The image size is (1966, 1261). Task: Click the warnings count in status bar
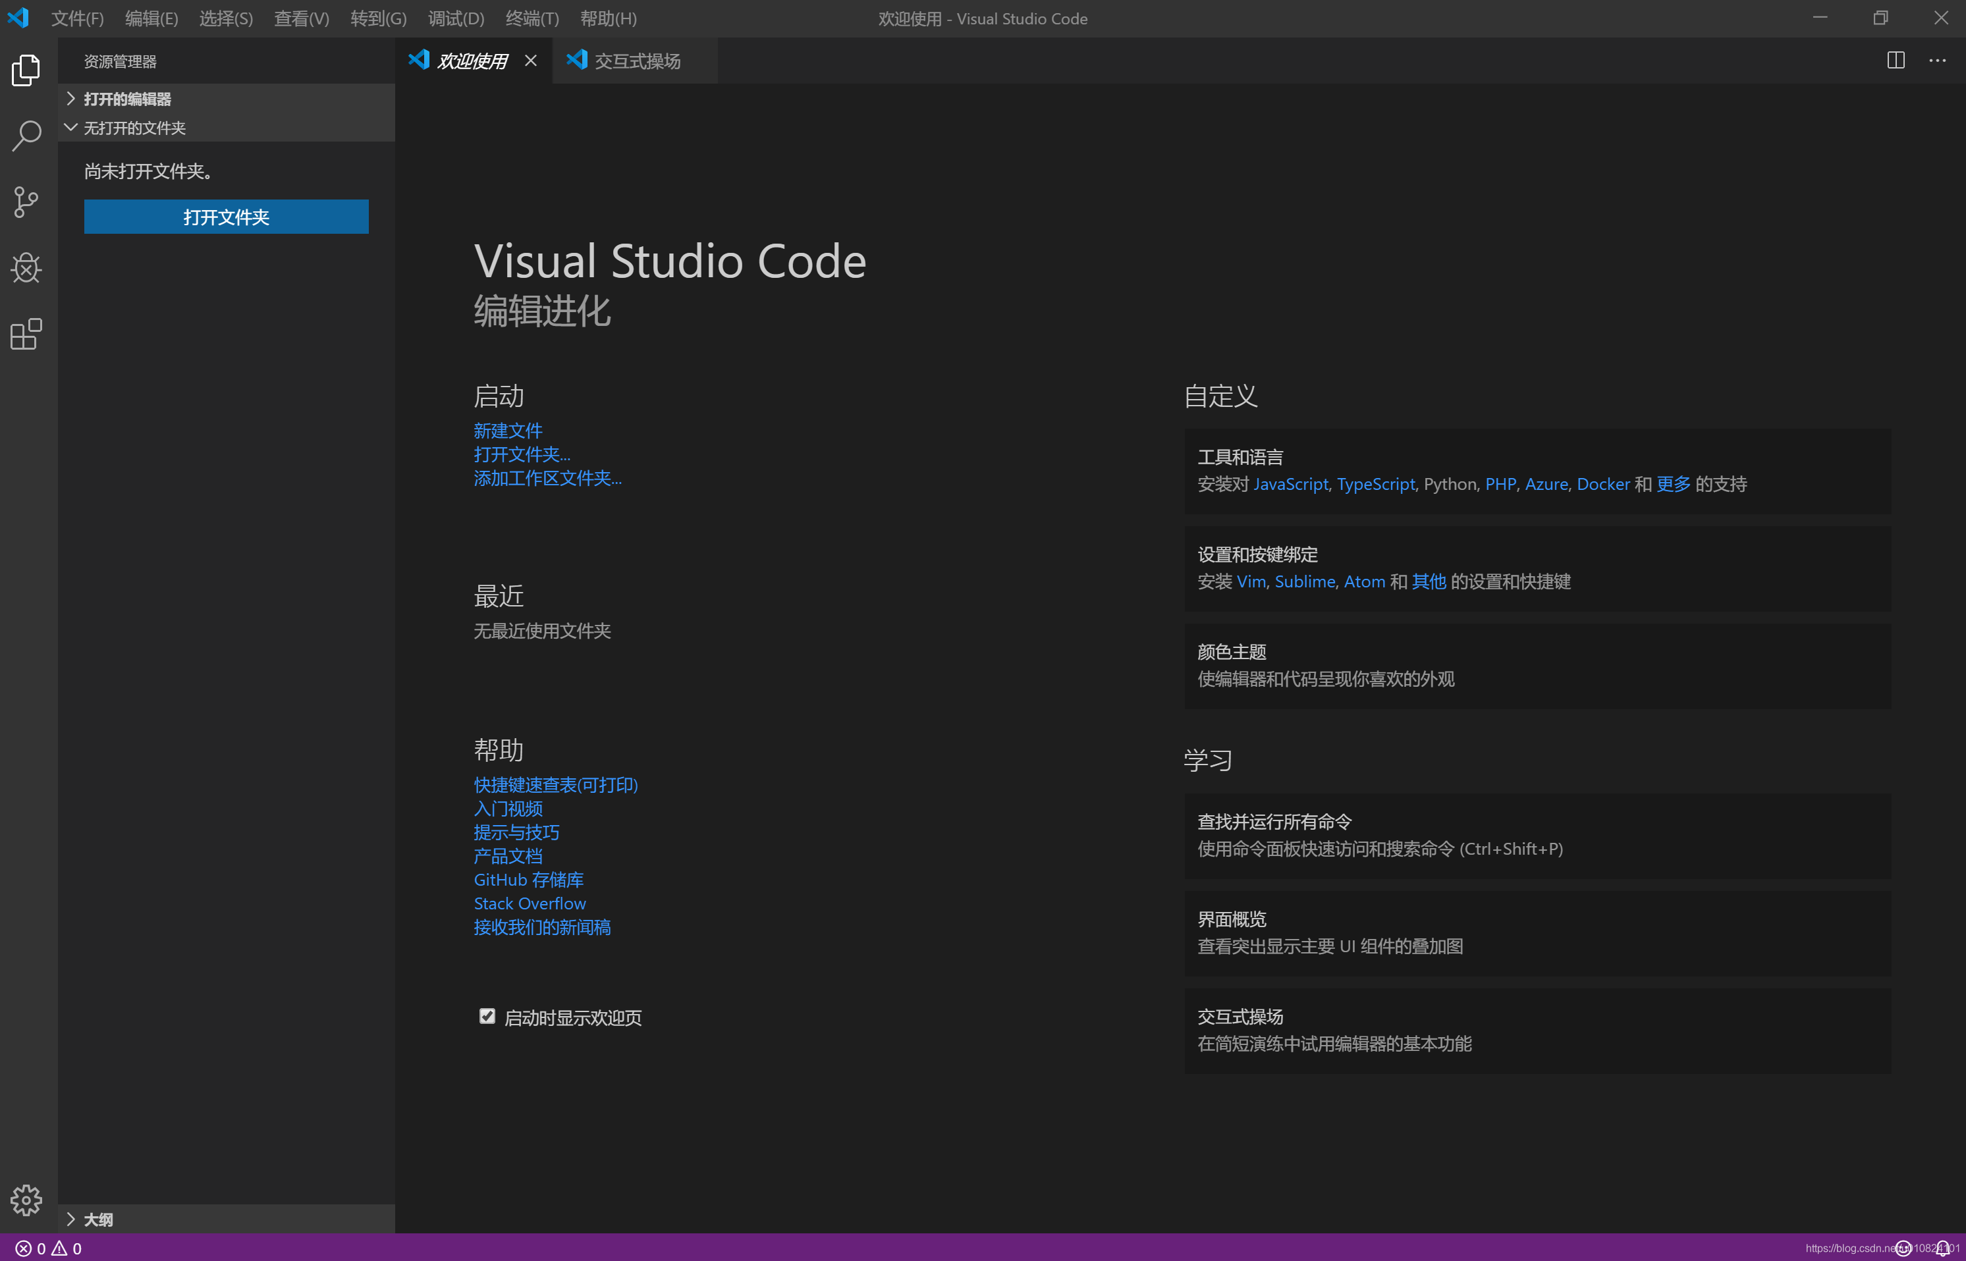pyautogui.click(x=67, y=1248)
